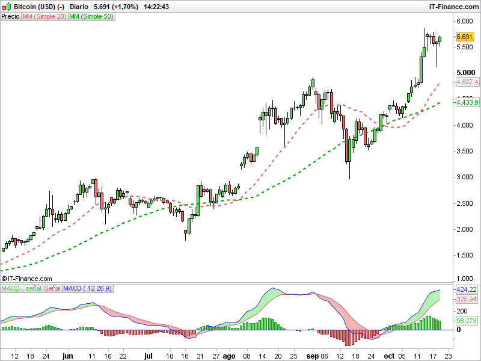Click the 0 level on MACD axis

[459, 330]
